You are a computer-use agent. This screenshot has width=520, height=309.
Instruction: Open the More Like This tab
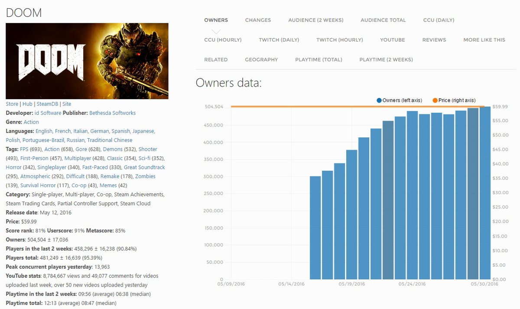484,40
